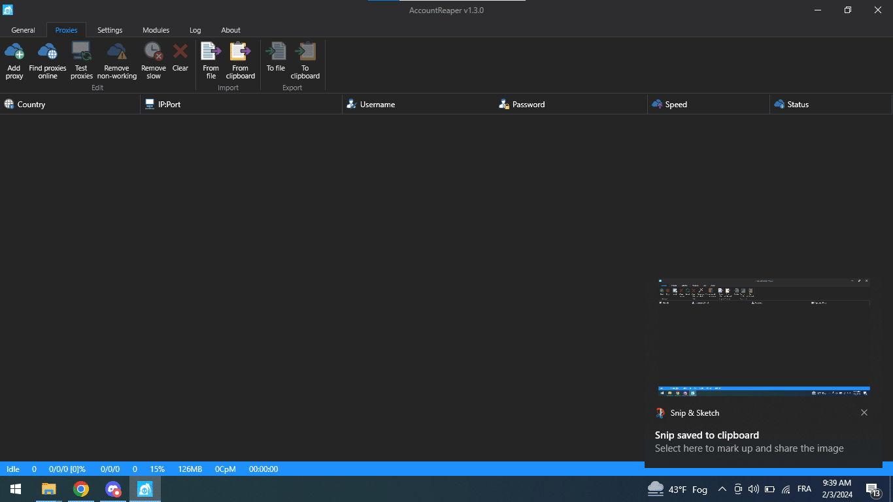893x502 pixels.
Task: Click 'Snip saved to clipboard' notification text
Action: pos(707,435)
